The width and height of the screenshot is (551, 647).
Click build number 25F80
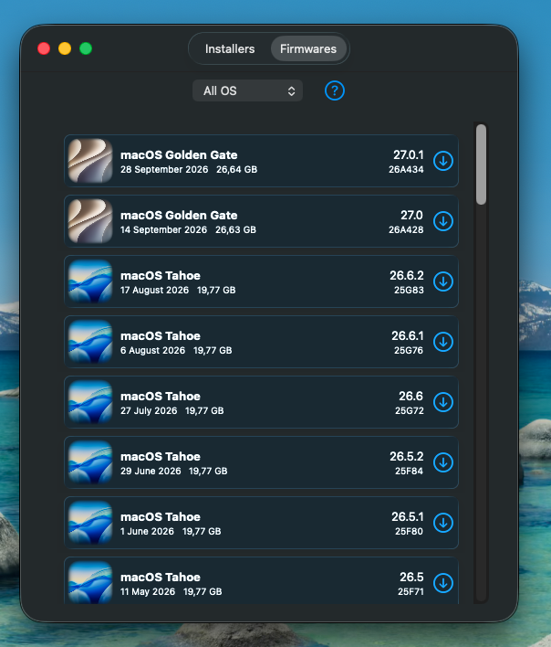409,531
